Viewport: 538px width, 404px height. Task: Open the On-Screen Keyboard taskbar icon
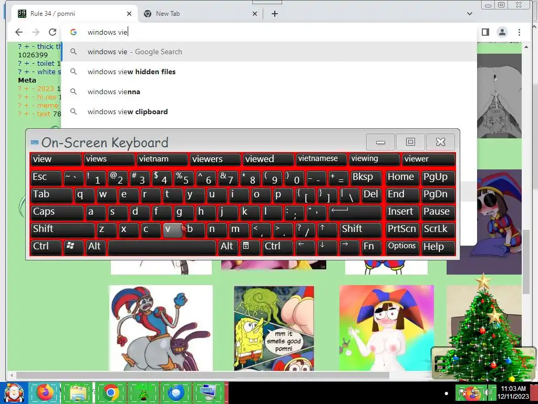pos(208,392)
